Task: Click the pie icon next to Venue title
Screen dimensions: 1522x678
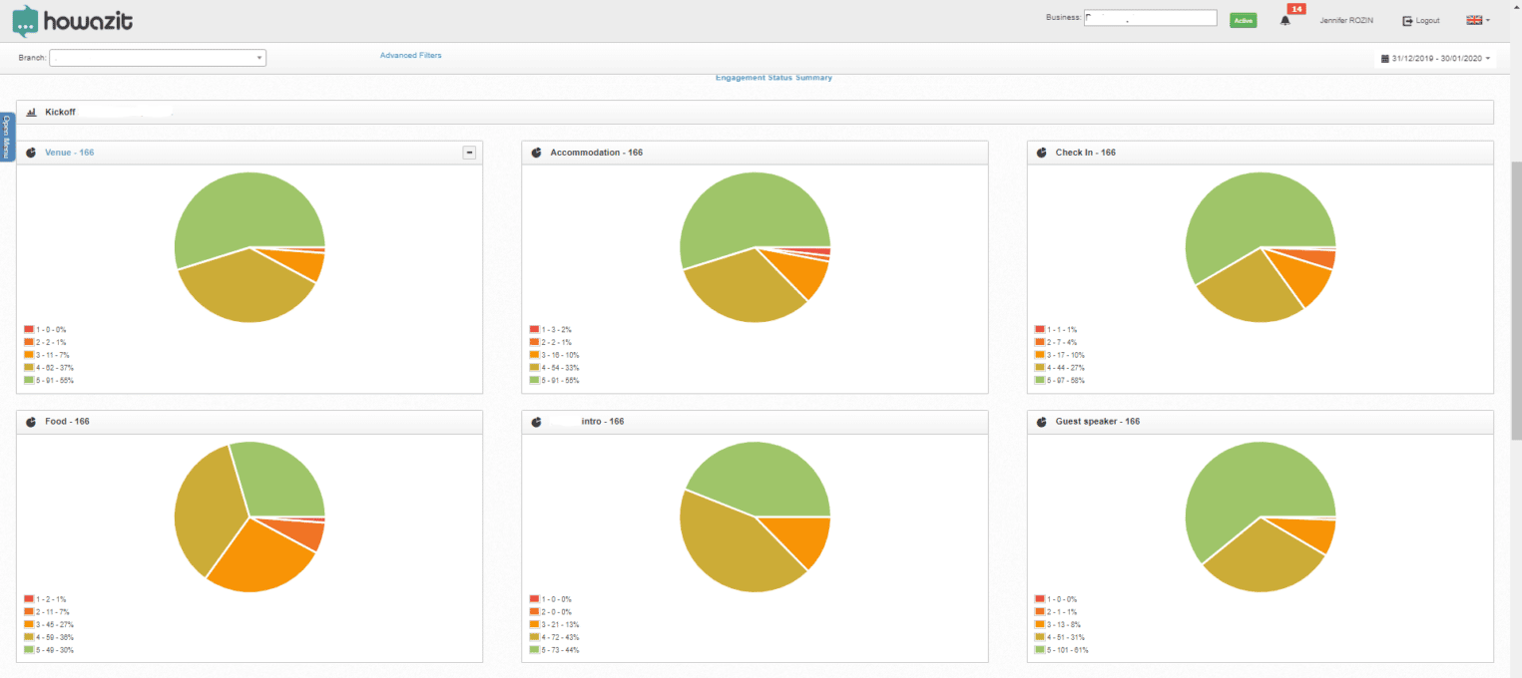Action: [31, 153]
